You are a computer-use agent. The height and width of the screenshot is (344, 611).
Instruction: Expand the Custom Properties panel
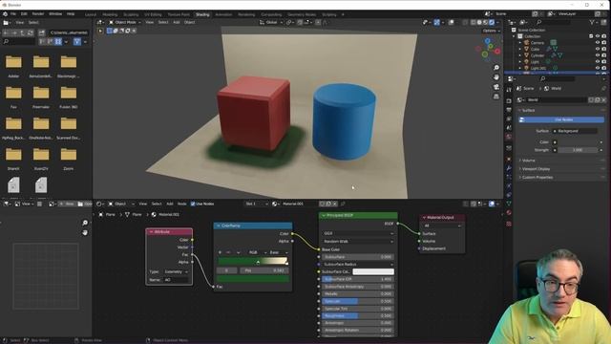pos(537,177)
